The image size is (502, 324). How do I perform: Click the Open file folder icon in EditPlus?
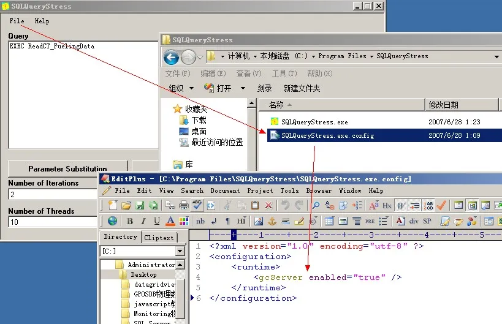coord(126,205)
